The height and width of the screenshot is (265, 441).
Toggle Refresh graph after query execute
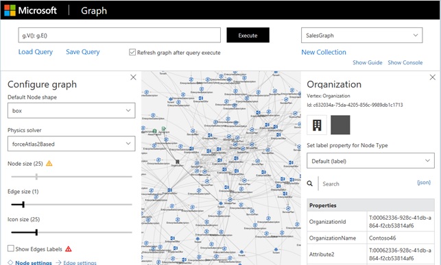(x=132, y=52)
